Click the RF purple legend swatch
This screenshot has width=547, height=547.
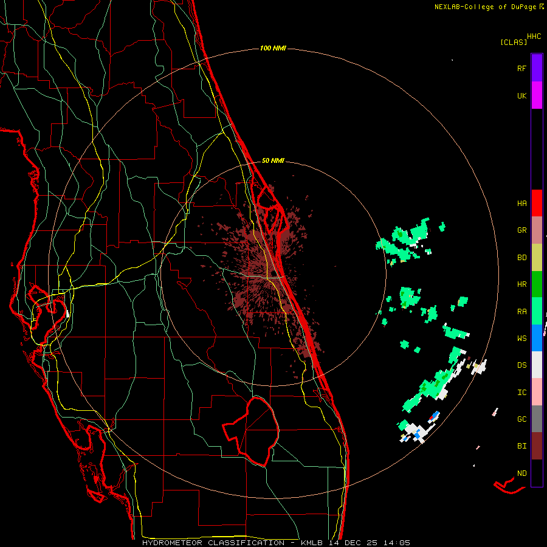click(x=537, y=68)
